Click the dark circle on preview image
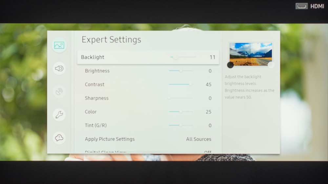 (230, 65)
